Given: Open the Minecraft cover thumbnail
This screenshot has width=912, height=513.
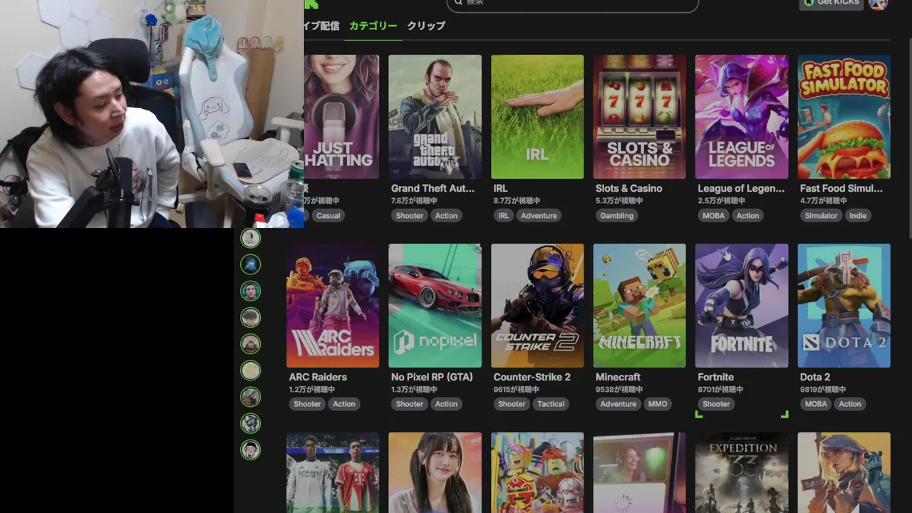Looking at the screenshot, I should coord(639,306).
